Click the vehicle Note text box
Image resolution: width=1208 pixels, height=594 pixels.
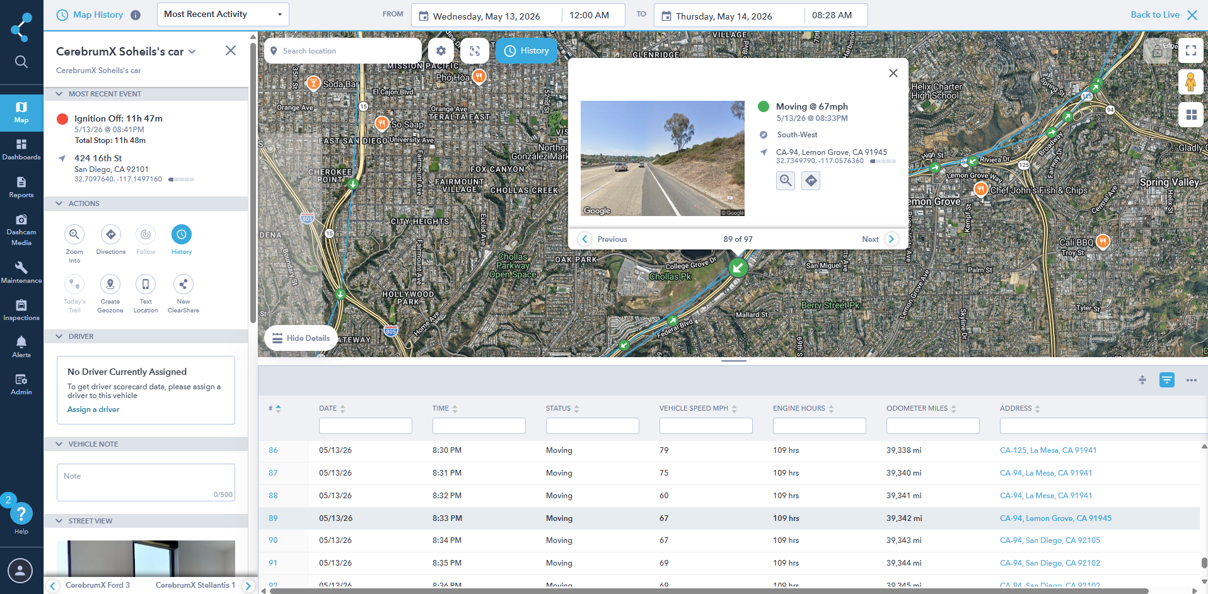pyautogui.click(x=146, y=483)
